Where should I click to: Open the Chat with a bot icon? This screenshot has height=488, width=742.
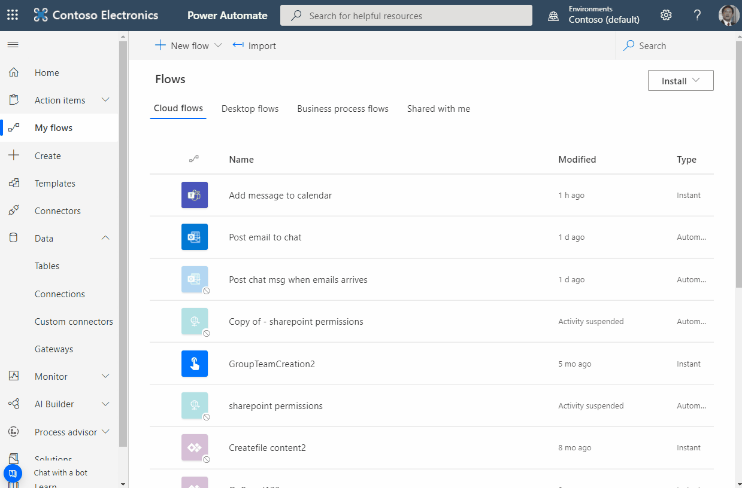click(13, 473)
